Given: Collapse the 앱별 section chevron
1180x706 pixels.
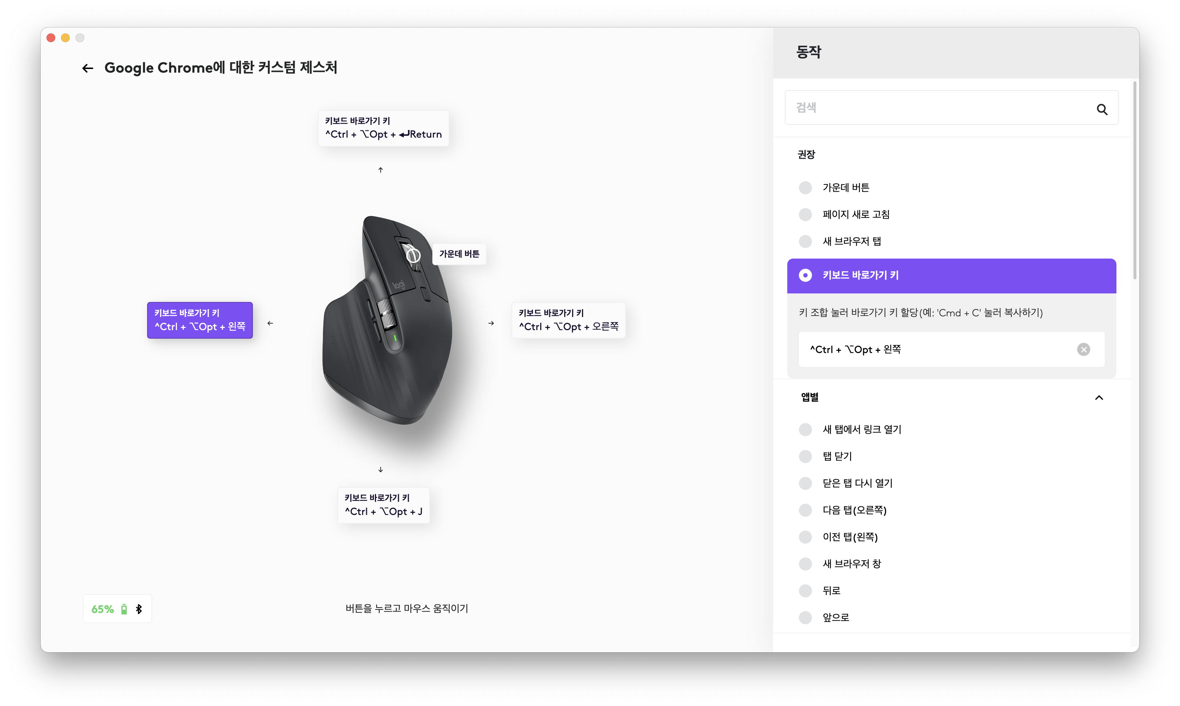Looking at the screenshot, I should [1099, 397].
